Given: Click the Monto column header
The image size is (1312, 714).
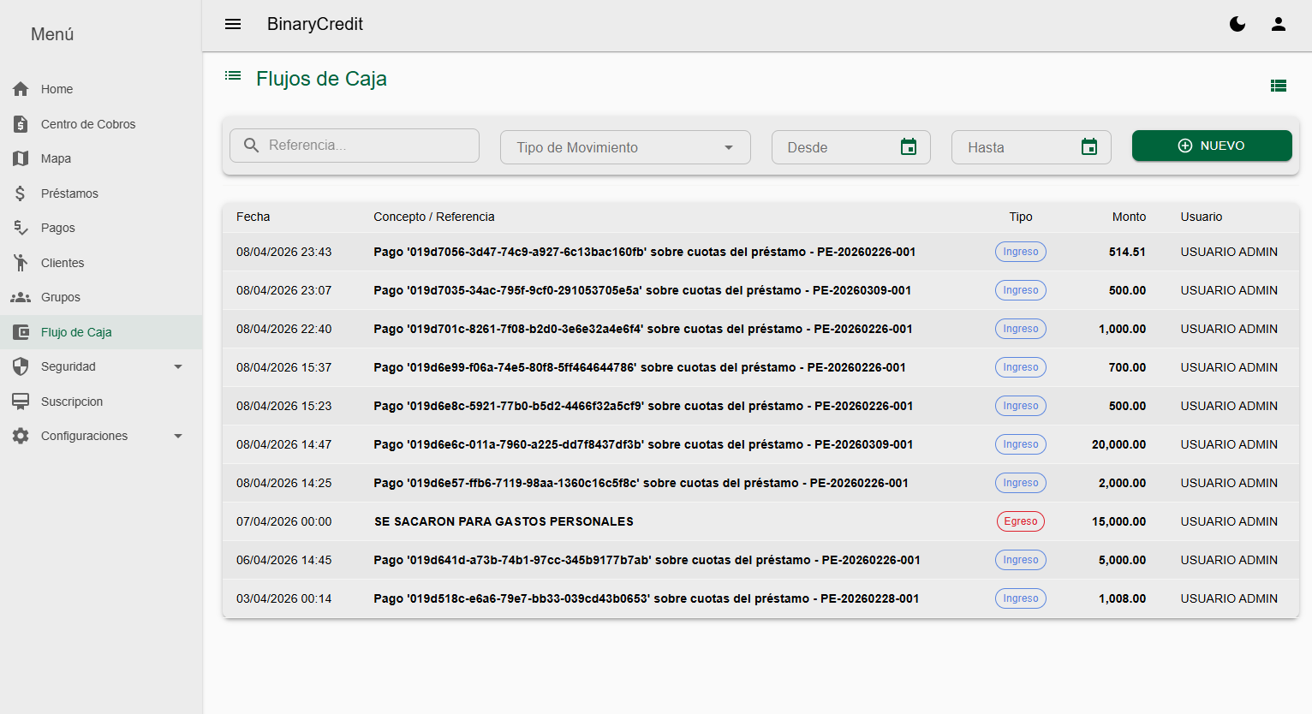Looking at the screenshot, I should (x=1129, y=217).
